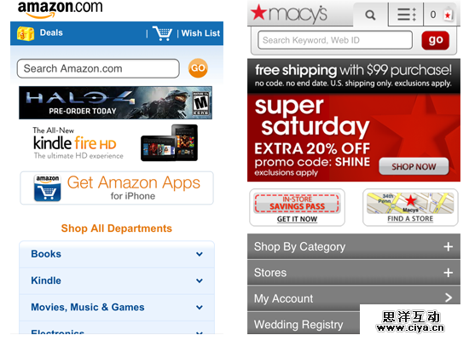Click the SHOP NOW button

pos(414,166)
